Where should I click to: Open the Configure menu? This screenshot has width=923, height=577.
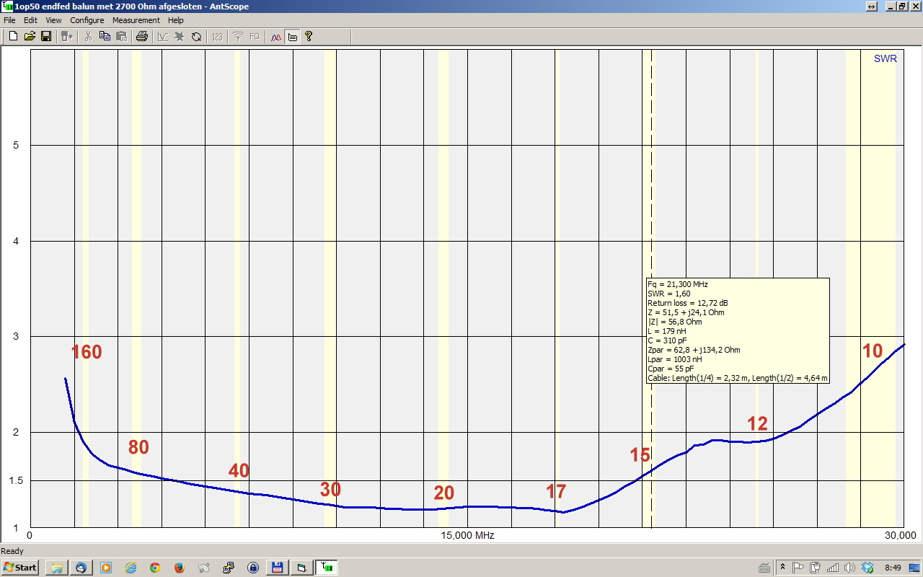pos(87,20)
